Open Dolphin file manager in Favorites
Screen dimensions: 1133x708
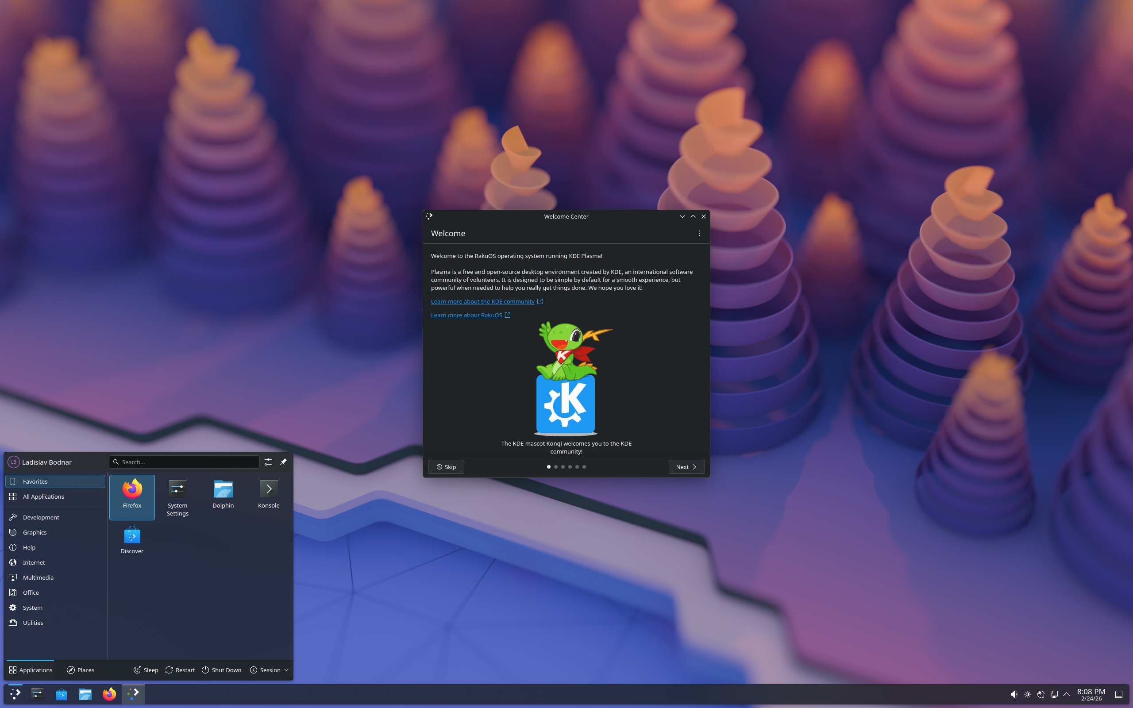[x=223, y=497]
